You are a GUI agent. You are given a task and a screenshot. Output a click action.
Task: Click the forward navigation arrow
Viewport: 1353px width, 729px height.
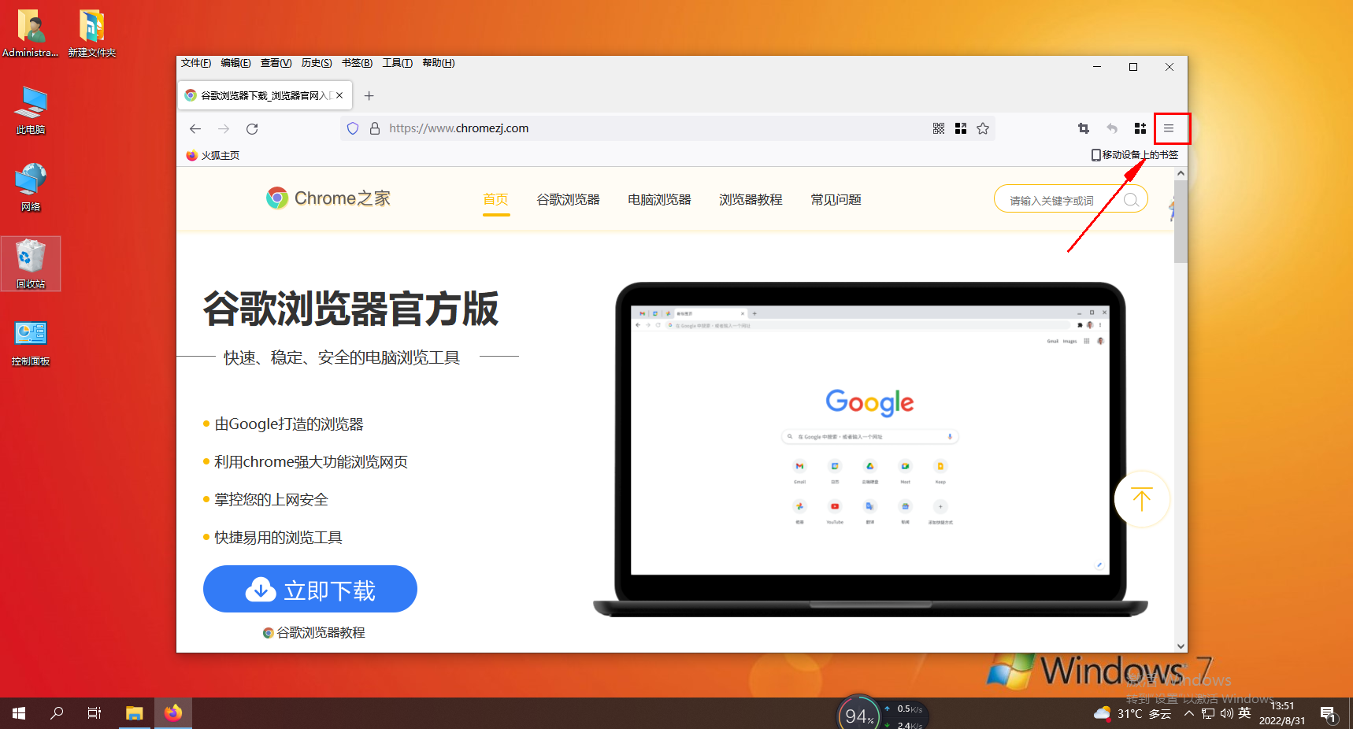click(x=224, y=128)
